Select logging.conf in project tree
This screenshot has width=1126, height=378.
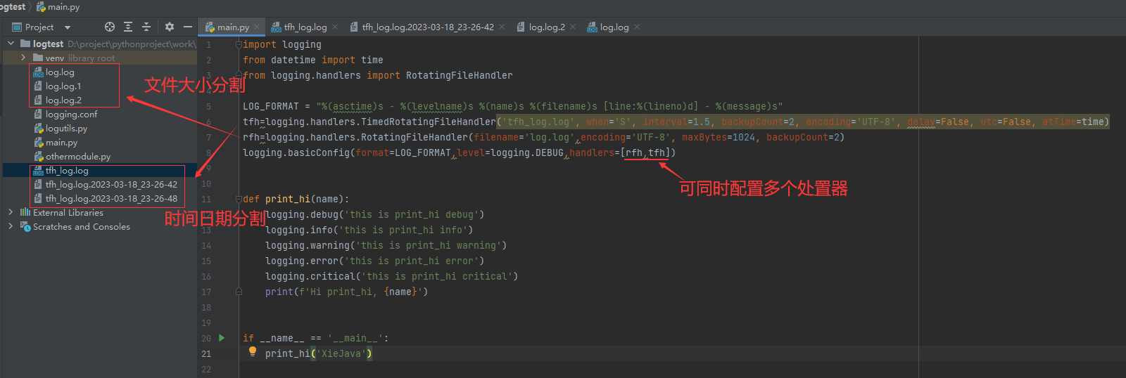(x=71, y=115)
